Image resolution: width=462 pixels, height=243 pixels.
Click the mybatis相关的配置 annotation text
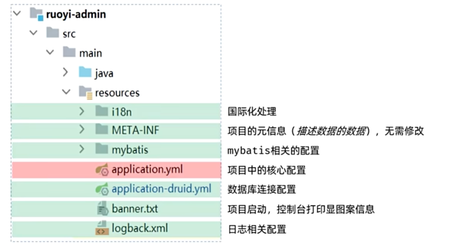tap(273, 151)
